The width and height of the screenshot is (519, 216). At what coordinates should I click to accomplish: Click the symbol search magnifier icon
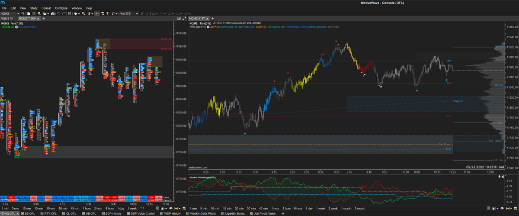point(23,13)
